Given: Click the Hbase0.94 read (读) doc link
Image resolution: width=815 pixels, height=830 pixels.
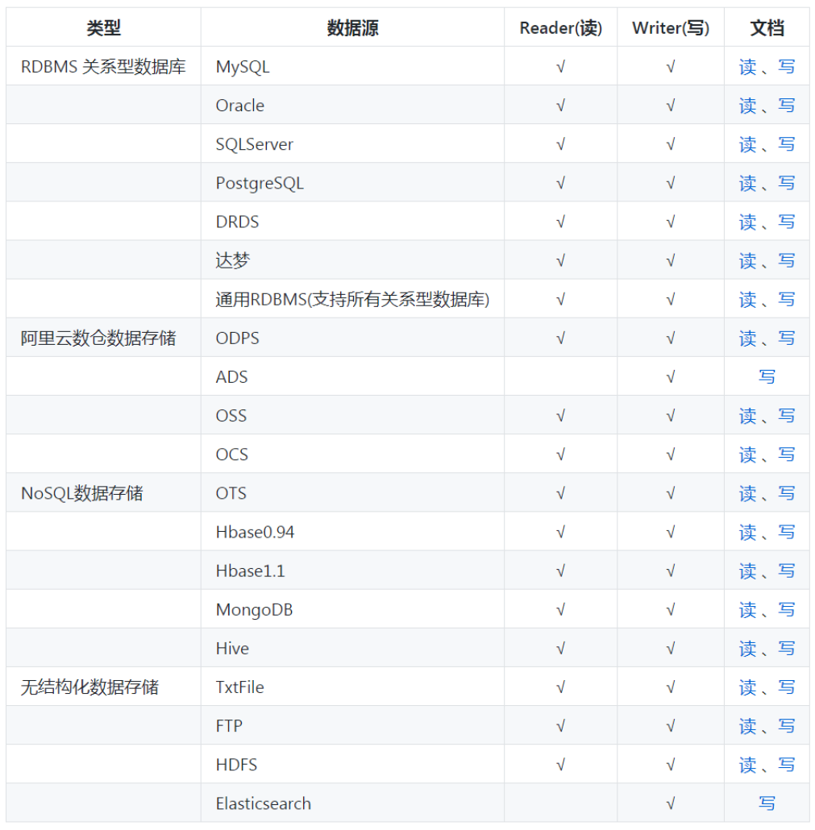Looking at the screenshot, I should 747,532.
